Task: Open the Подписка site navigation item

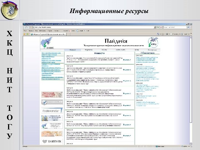Action: [89, 50]
